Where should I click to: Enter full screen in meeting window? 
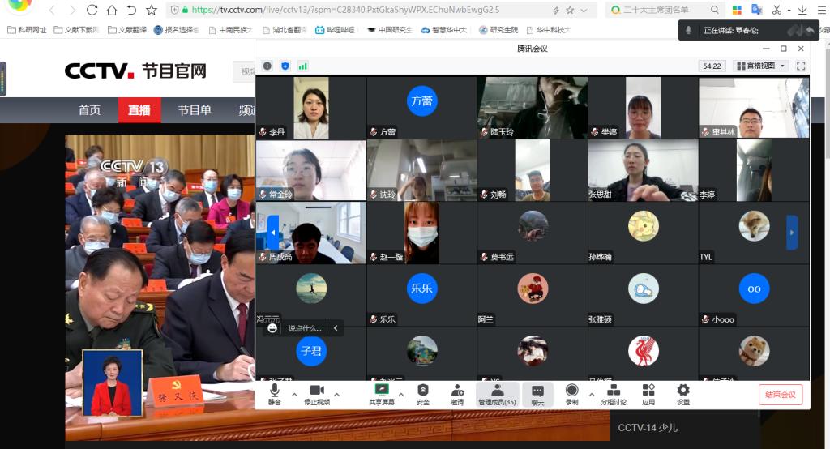[801, 66]
